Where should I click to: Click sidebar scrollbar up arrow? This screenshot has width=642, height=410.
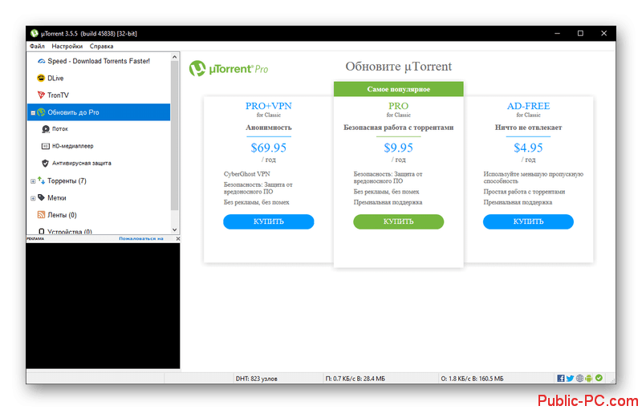(x=175, y=57)
